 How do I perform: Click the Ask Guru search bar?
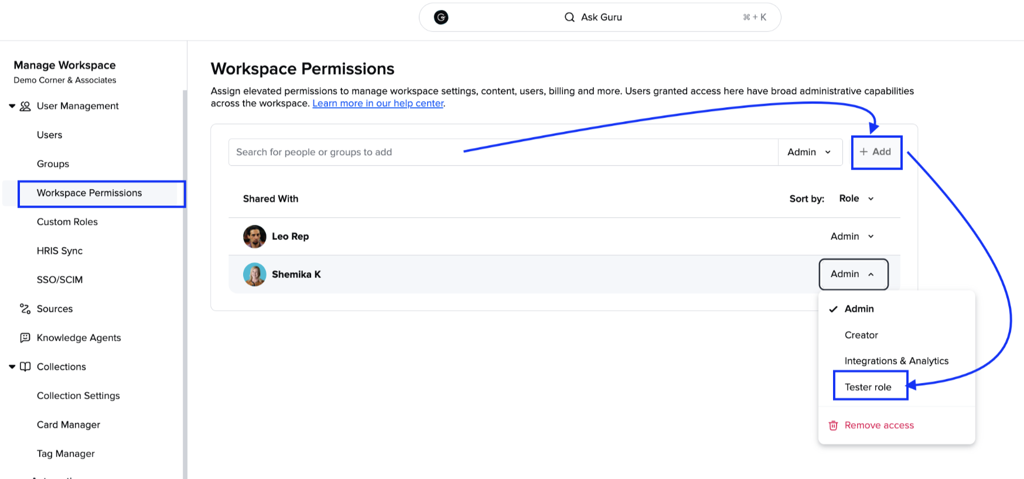coord(600,17)
